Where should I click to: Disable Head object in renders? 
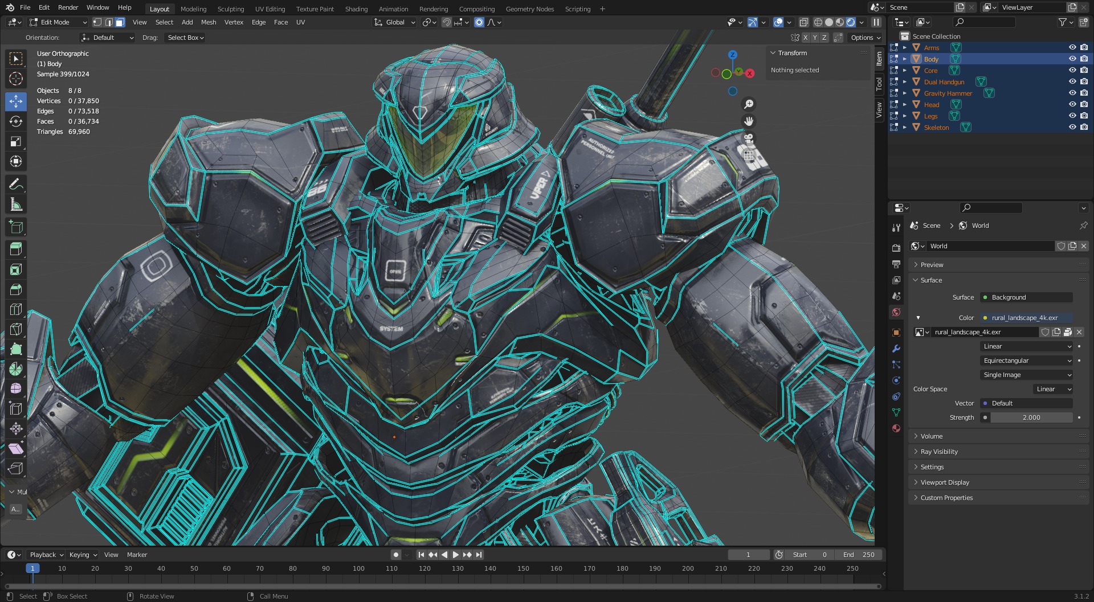pyautogui.click(x=1084, y=104)
